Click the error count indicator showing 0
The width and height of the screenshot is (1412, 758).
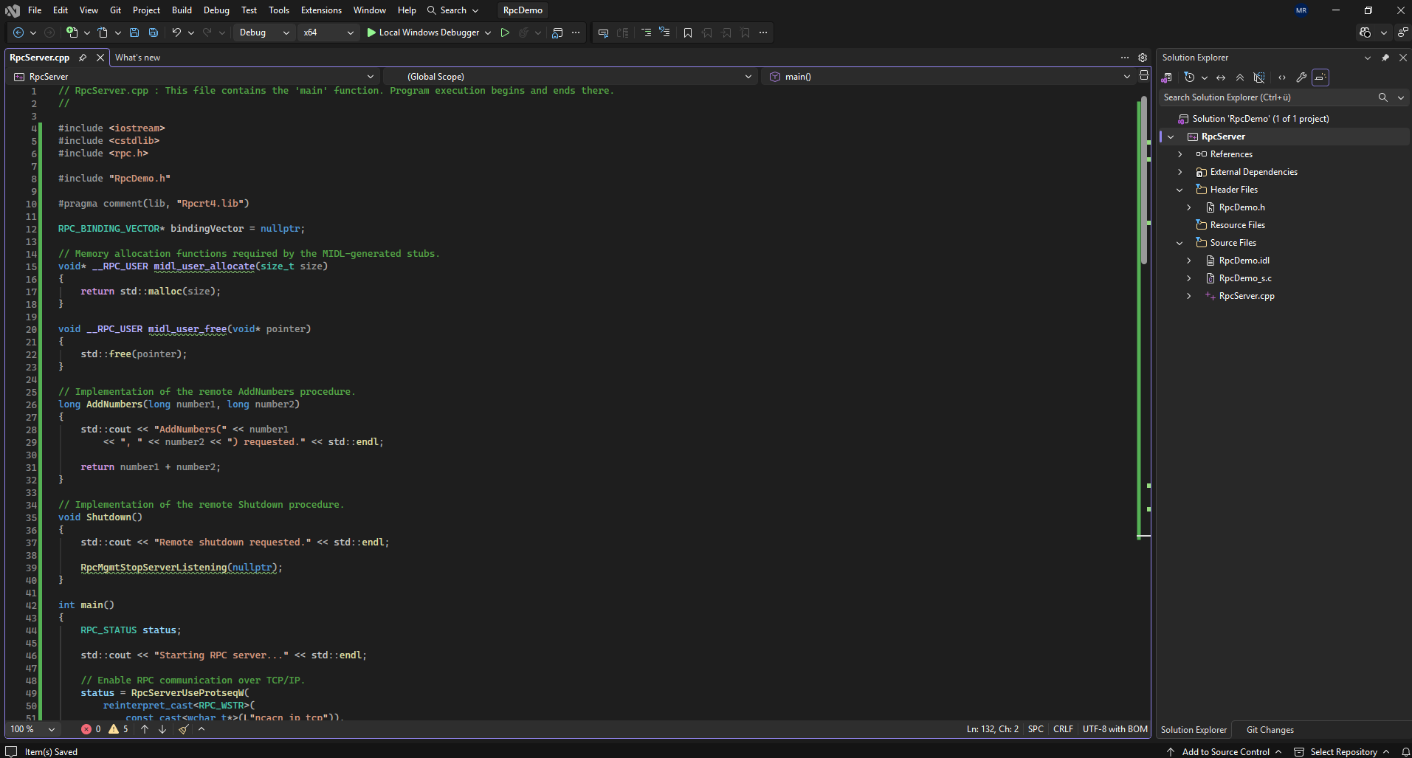(x=91, y=729)
